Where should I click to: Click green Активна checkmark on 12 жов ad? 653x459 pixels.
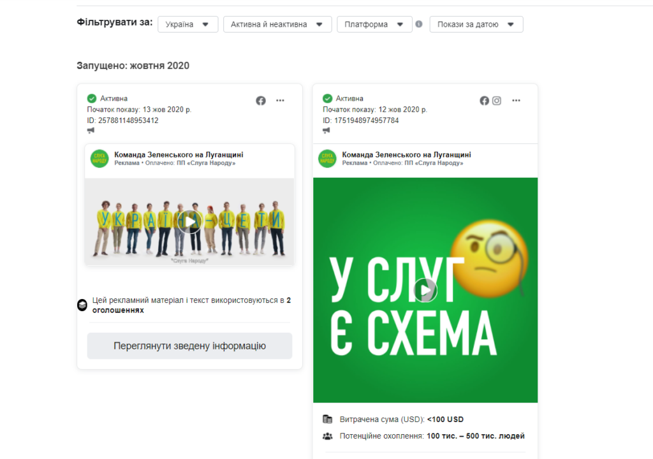tap(327, 98)
